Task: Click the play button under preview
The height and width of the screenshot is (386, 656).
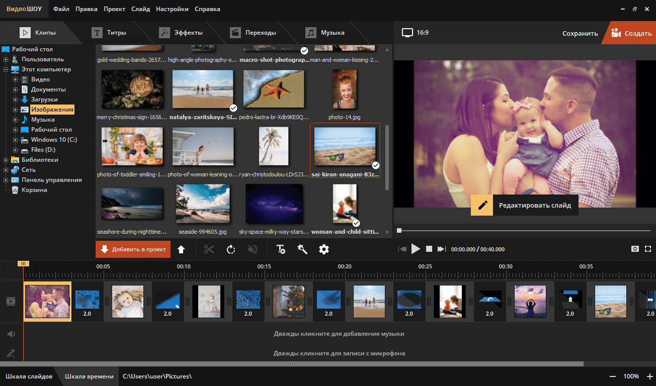Action: click(x=416, y=249)
